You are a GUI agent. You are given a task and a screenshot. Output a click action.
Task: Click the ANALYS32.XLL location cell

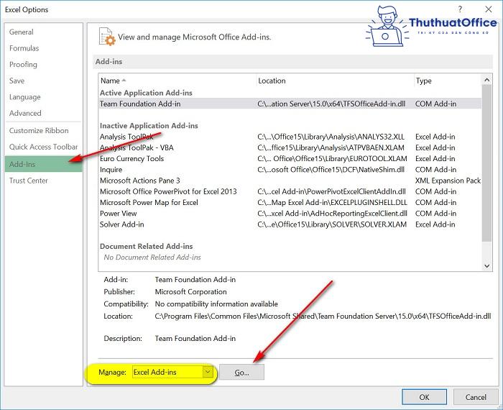click(331, 137)
